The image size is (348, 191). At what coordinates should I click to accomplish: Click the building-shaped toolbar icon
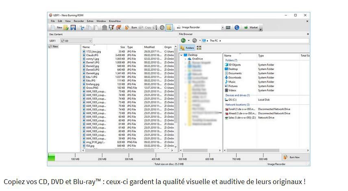pyautogui.click(x=104, y=28)
